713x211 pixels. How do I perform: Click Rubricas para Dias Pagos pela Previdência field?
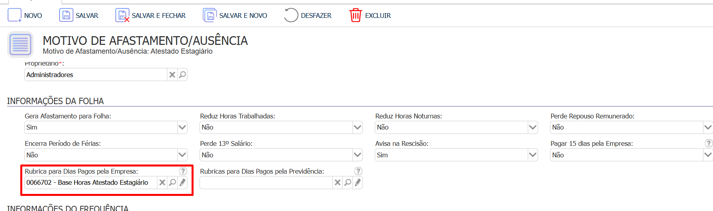(266, 182)
